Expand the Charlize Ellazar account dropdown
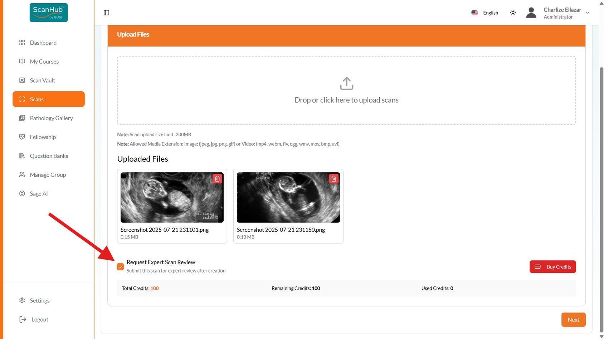Viewport: 604px width, 339px height. coord(588,13)
